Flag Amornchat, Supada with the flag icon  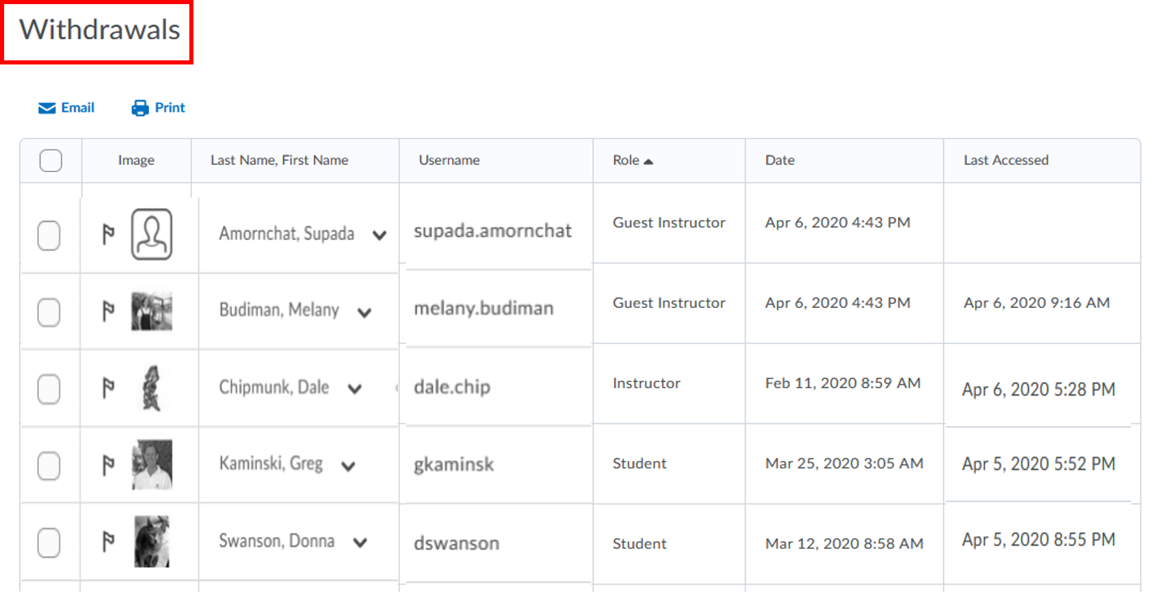coord(108,235)
